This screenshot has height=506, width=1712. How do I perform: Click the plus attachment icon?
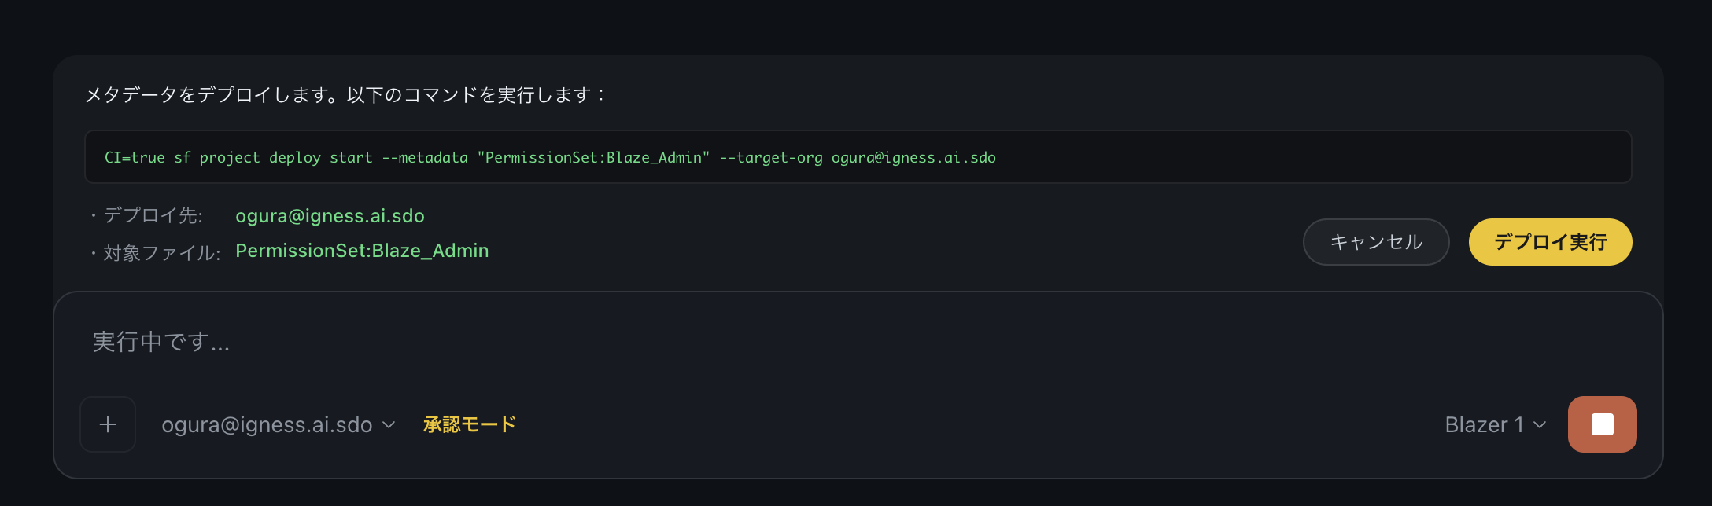108,424
